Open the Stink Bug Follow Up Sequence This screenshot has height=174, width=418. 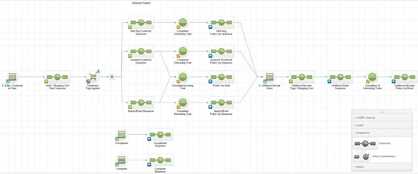point(221,23)
